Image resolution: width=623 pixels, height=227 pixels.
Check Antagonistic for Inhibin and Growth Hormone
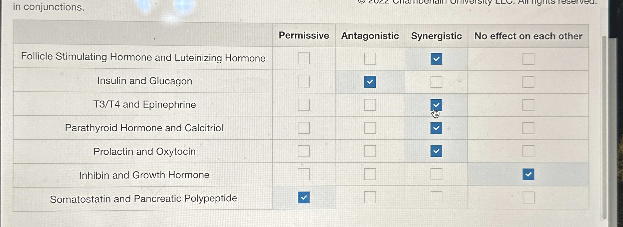(370, 174)
